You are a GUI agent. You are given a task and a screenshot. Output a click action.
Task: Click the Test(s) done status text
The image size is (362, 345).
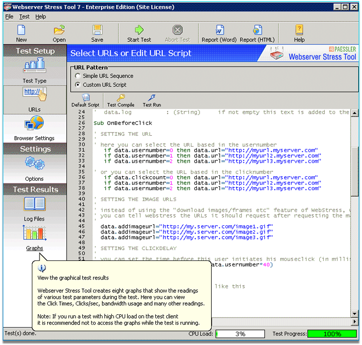pos(20,333)
